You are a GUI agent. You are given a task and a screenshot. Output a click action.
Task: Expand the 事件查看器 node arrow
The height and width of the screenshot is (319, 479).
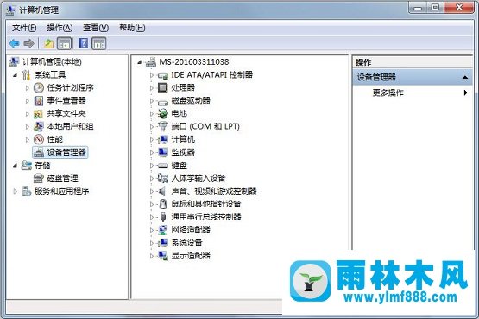(x=28, y=101)
